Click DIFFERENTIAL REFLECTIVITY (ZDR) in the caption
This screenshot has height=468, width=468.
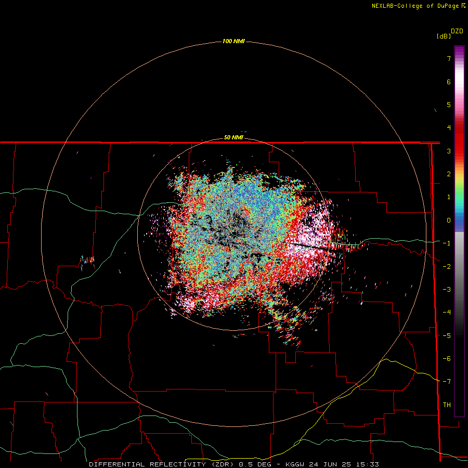click(x=162, y=464)
